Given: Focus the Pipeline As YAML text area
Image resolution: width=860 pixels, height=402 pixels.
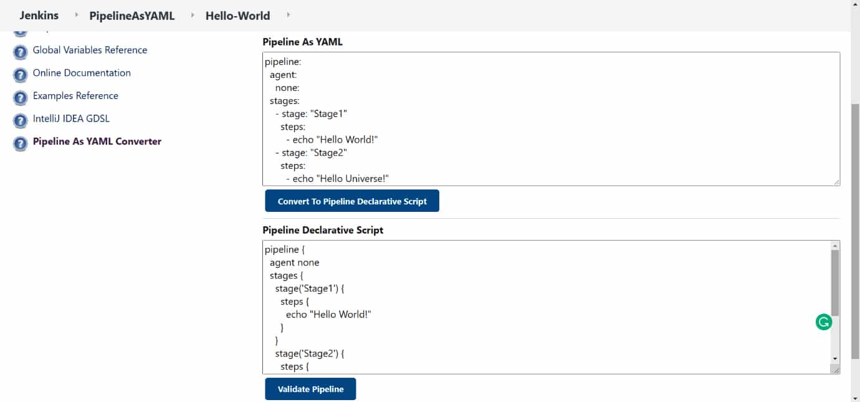Looking at the screenshot, I should point(548,118).
